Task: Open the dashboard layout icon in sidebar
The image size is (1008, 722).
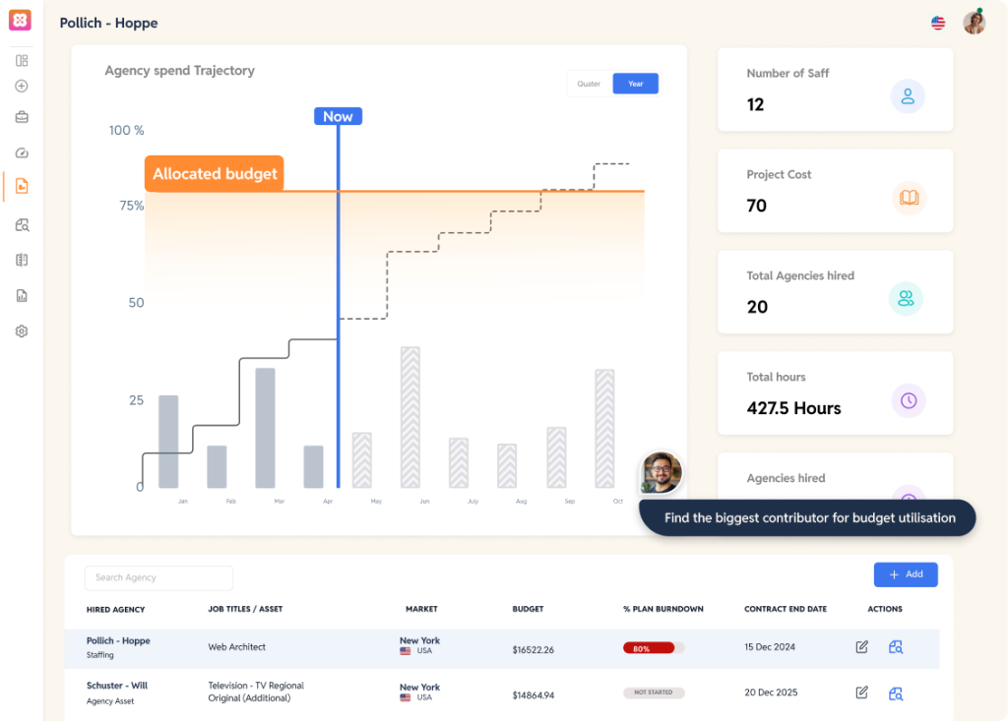Action: pyautogui.click(x=22, y=61)
